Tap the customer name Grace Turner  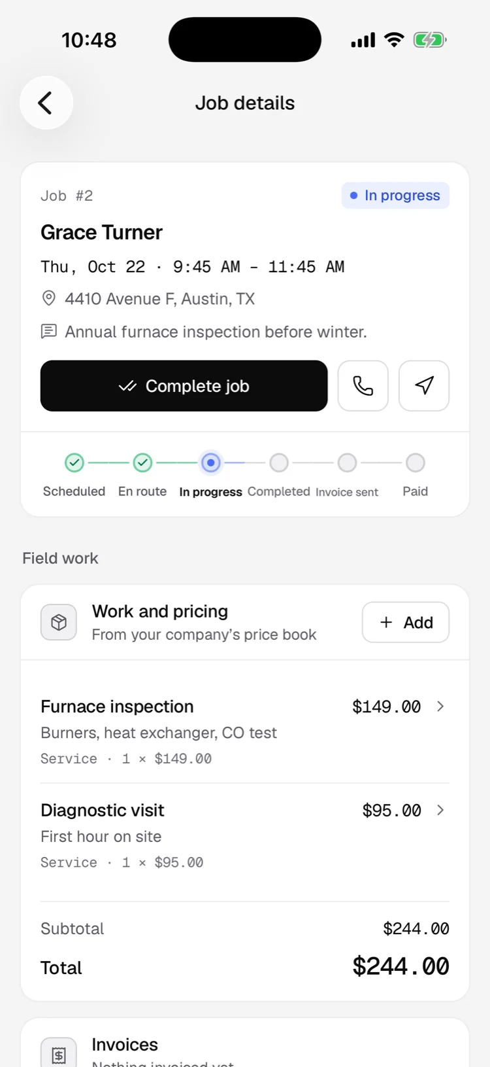(101, 232)
